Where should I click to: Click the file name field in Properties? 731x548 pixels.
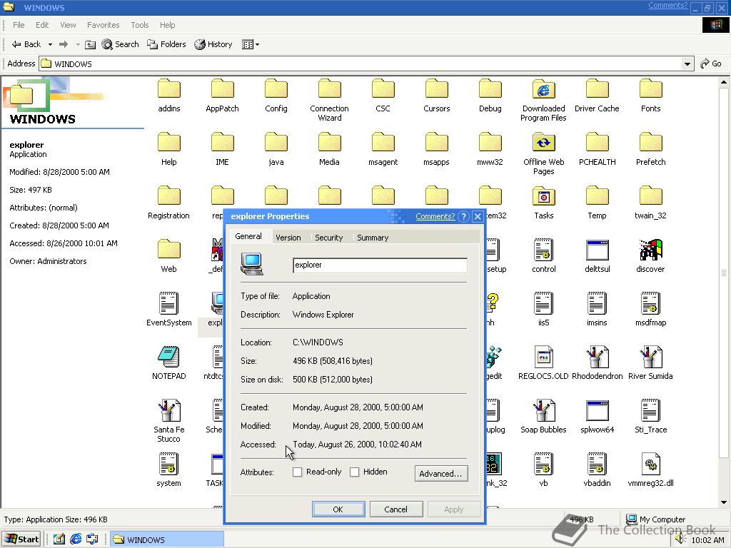[380, 265]
